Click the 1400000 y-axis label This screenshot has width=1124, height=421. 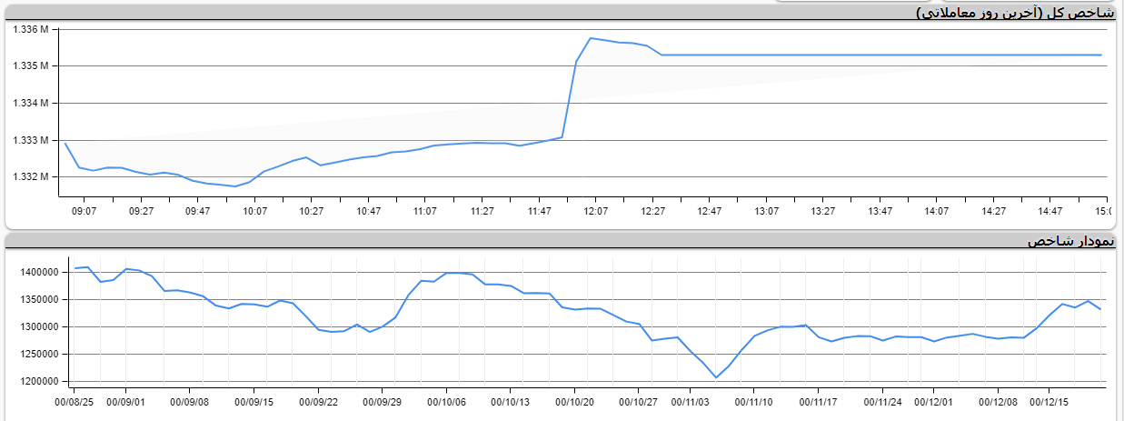[x=38, y=272]
